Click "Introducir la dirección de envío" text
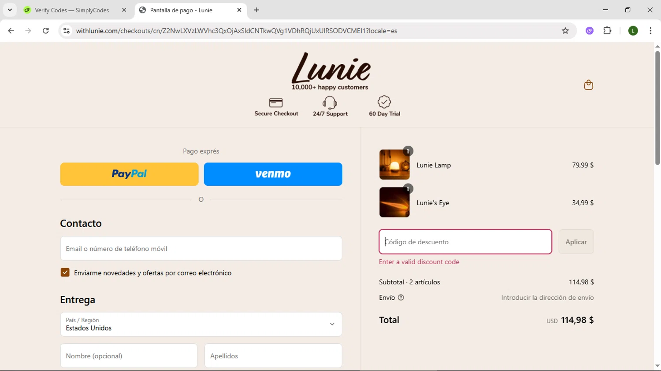Screen dimensions: 661x371 tap(547, 298)
